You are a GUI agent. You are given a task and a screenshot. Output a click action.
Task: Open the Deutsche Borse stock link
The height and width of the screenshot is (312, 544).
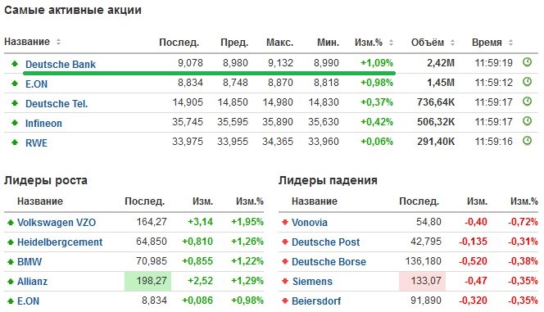329,261
